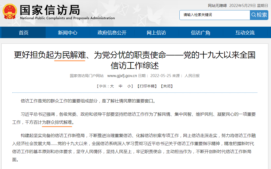
Task: Select 政府信息公开 in the navigation bar
Action: click(x=112, y=33)
